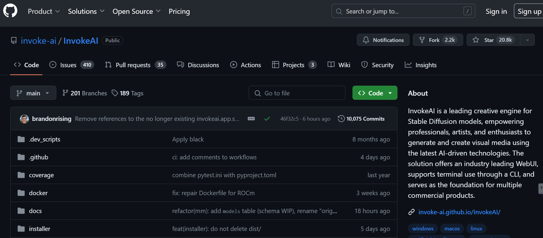Switch to the Pull requests tab
The height and width of the screenshot is (238, 543).
(x=135, y=65)
